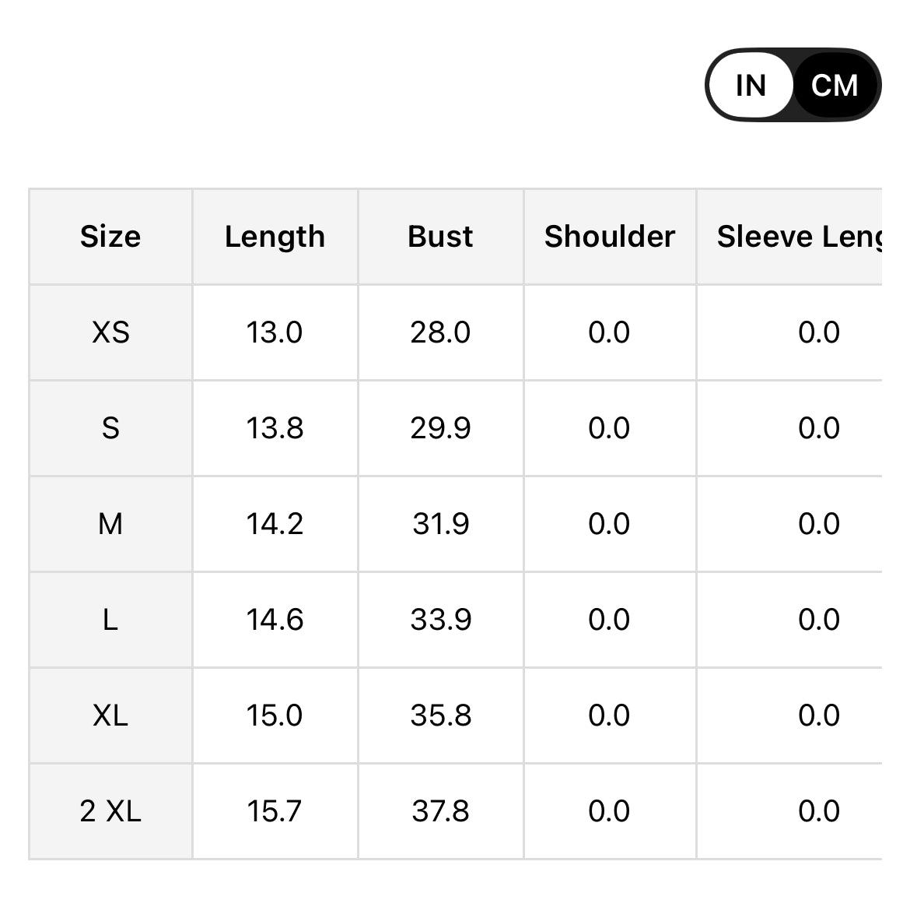Image resolution: width=910 pixels, height=914 pixels.
Task: Click the L shoulder value 0.0
Action: coord(609,619)
